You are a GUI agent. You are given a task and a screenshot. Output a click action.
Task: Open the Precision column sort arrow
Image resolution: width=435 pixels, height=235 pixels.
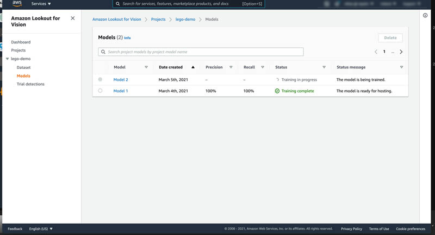(231, 67)
